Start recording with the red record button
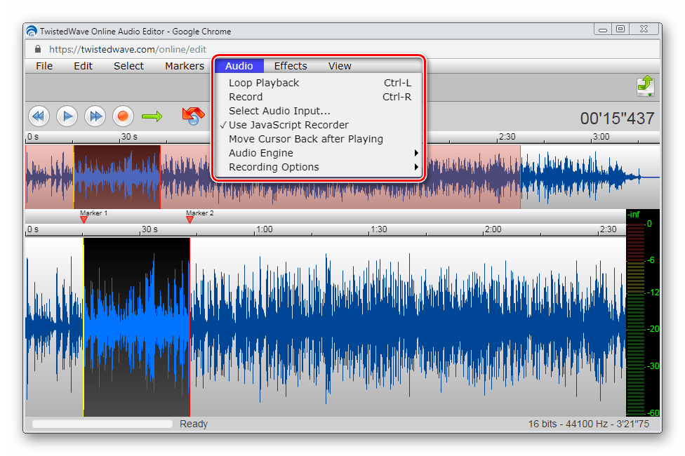Viewport: 685px width, 456px height. pyautogui.click(x=123, y=116)
